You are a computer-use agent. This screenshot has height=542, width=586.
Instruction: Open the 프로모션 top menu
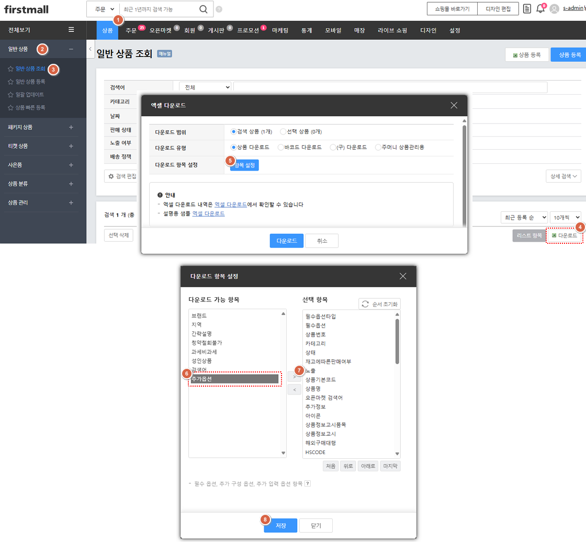point(248,30)
